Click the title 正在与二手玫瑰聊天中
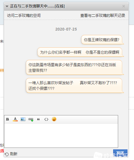The width and height of the screenshot is (134, 160). pyautogui.click(x=37, y=6)
